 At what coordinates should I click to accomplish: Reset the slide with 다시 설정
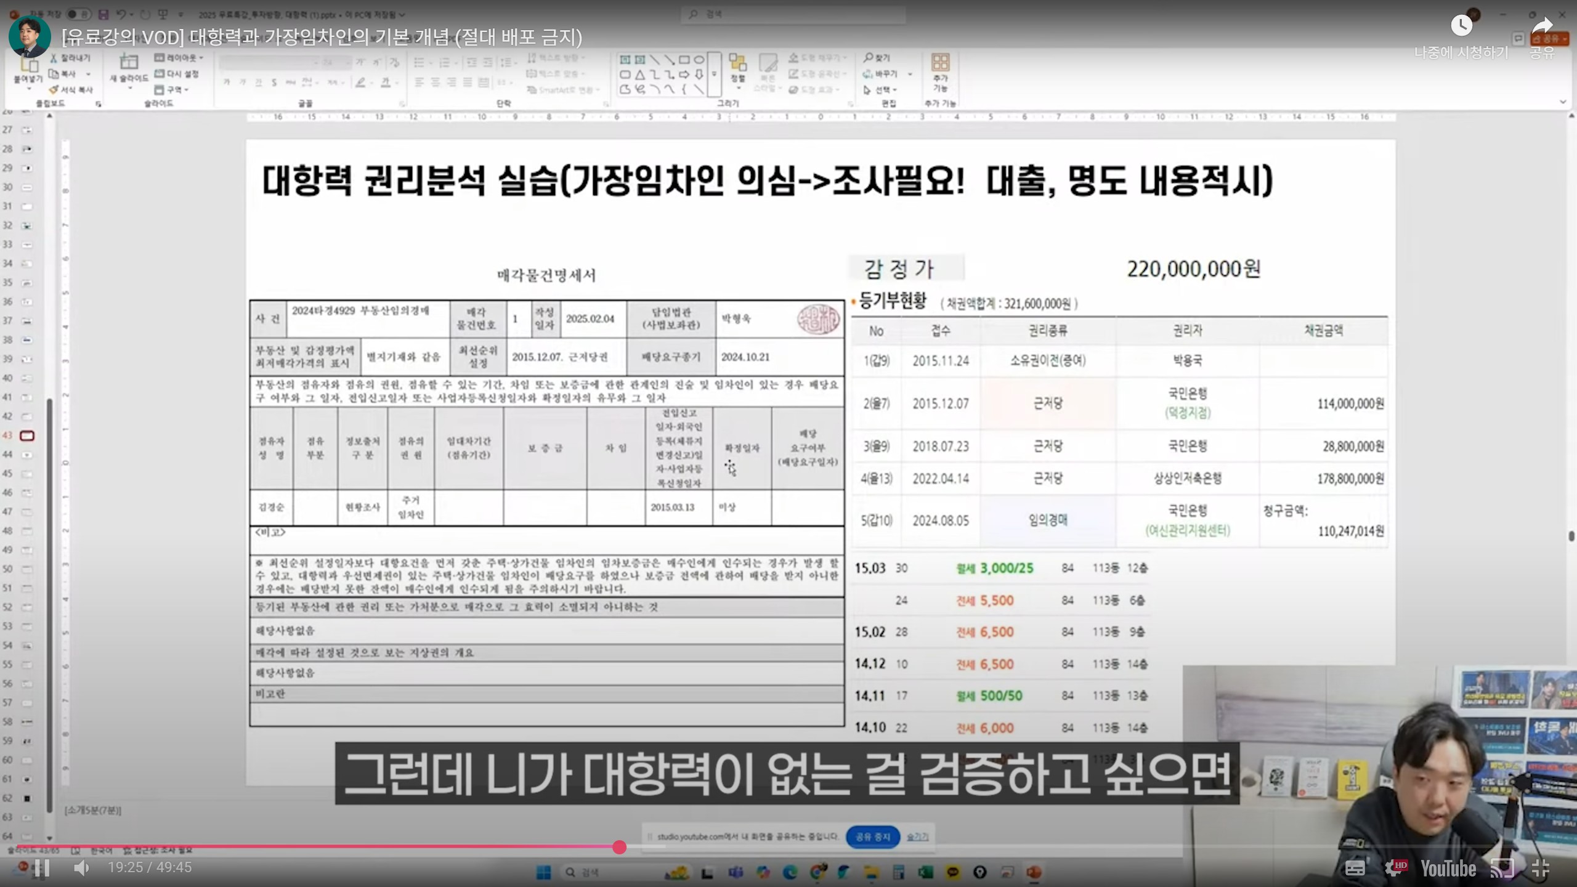[176, 74]
